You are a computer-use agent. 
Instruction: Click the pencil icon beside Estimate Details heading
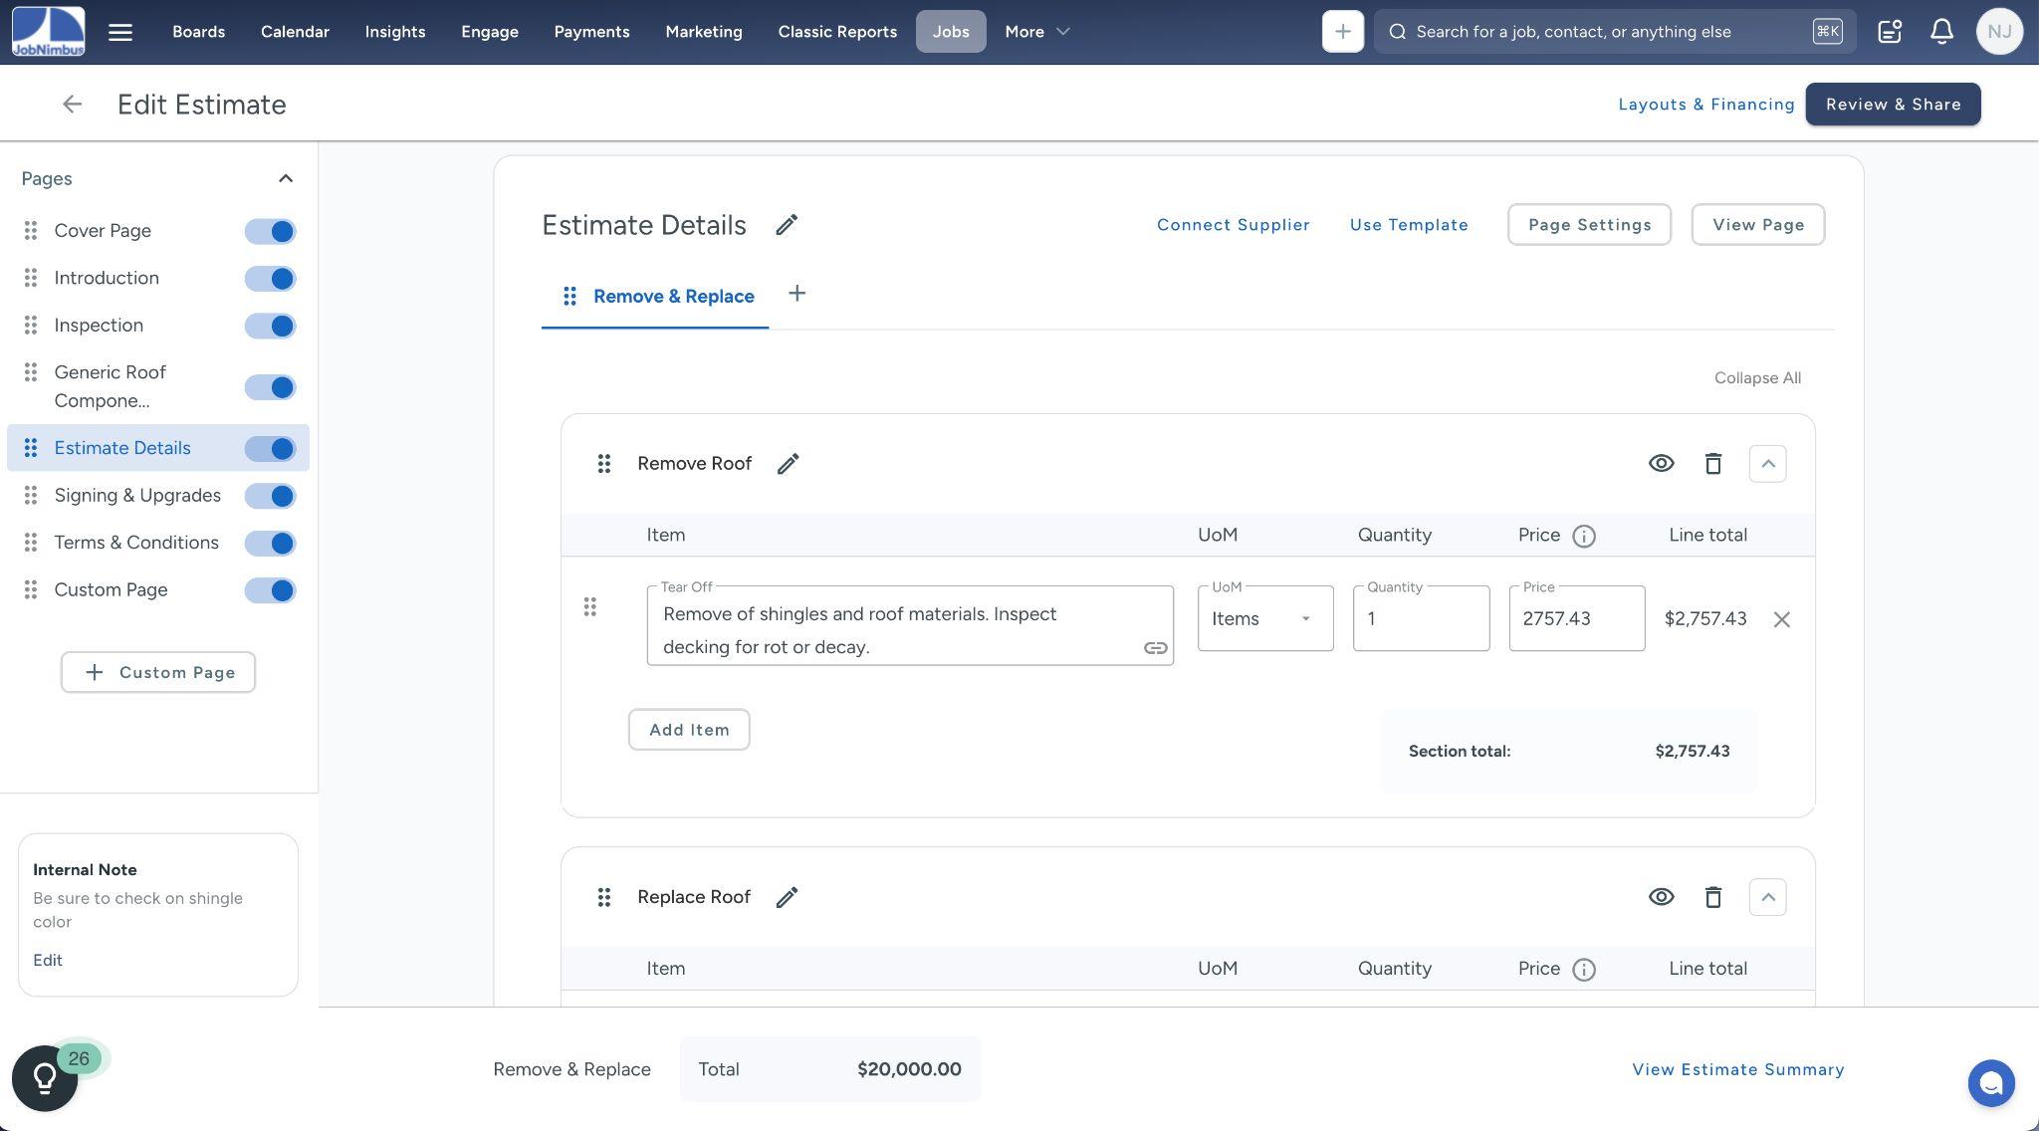[x=787, y=225]
